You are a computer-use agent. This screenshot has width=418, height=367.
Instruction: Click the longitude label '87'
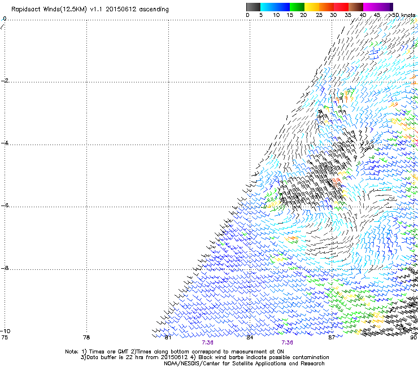[332, 338]
